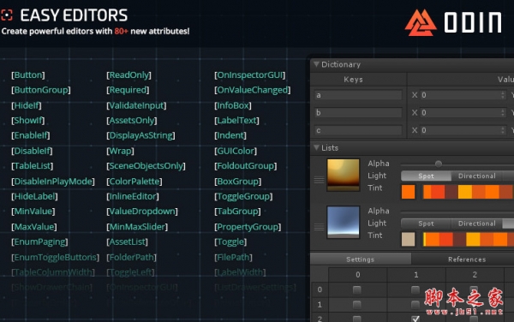Grab the drag handle of the sunset list item
This screenshot has height=322, width=514.
[x=319, y=180]
